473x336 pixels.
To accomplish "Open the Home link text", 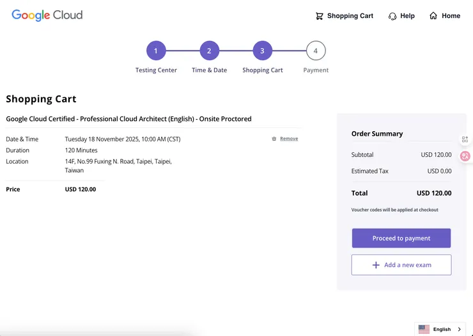I will tap(451, 16).
